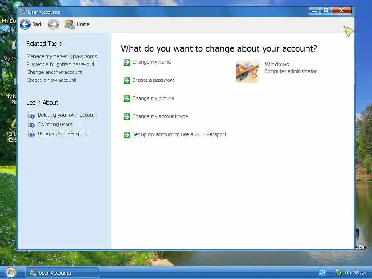This screenshot has height=279, width=372.
Task: Click the green arrow beside Create a password
Action: (x=127, y=80)
